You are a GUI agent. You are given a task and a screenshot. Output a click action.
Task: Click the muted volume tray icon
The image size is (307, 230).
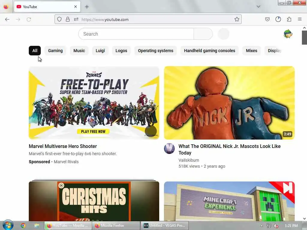(x=276, y=226)
